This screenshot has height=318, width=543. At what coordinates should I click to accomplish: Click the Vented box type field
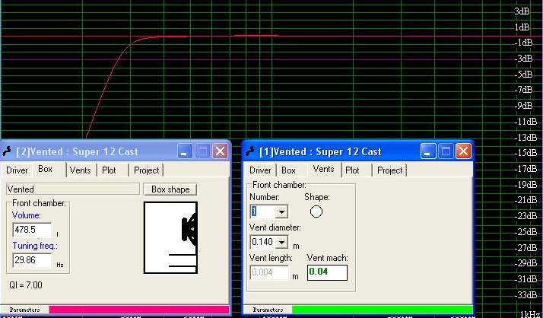tap(73, 189)
